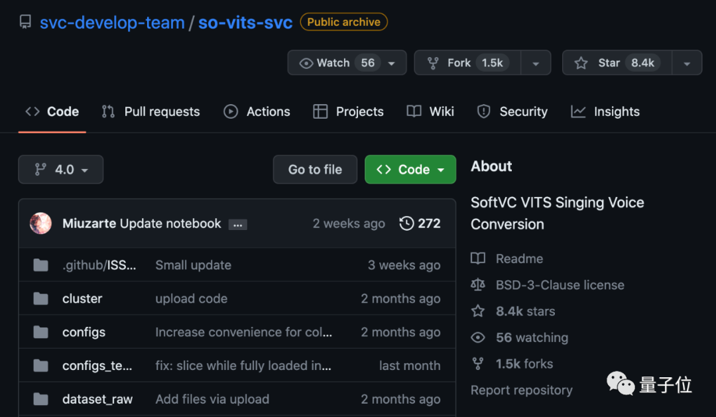Screen dimensions: 716x417
Task: Click the Readme book icon
Action: click(x=478, y=259)
